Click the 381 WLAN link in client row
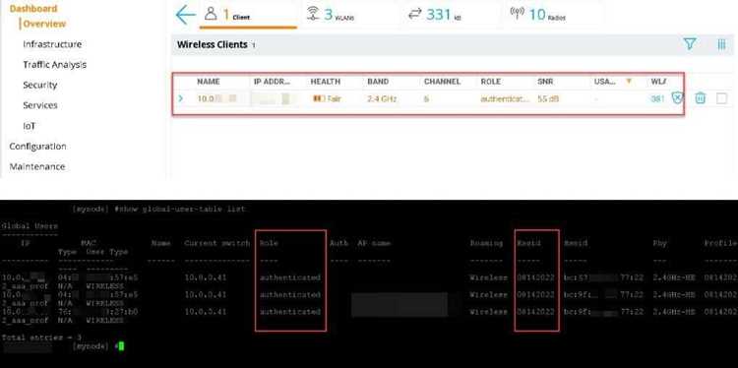 [x=657, y=98]
